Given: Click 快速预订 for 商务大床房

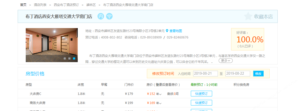Looking at the screenshot, I should [201, 103].
